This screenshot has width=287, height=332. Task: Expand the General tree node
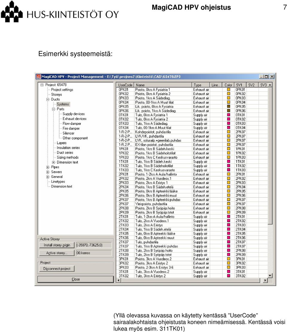click(x=48, y=177)
